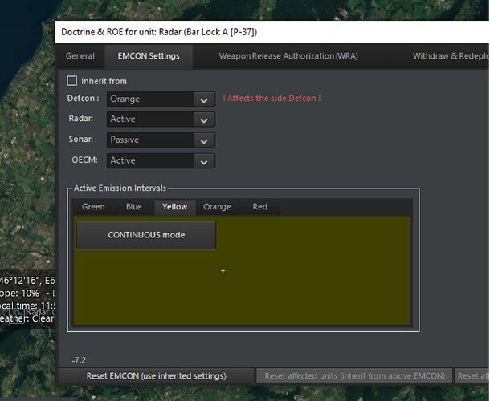Click the 'Slope: 10%' map status text

[x=20, y=294]
